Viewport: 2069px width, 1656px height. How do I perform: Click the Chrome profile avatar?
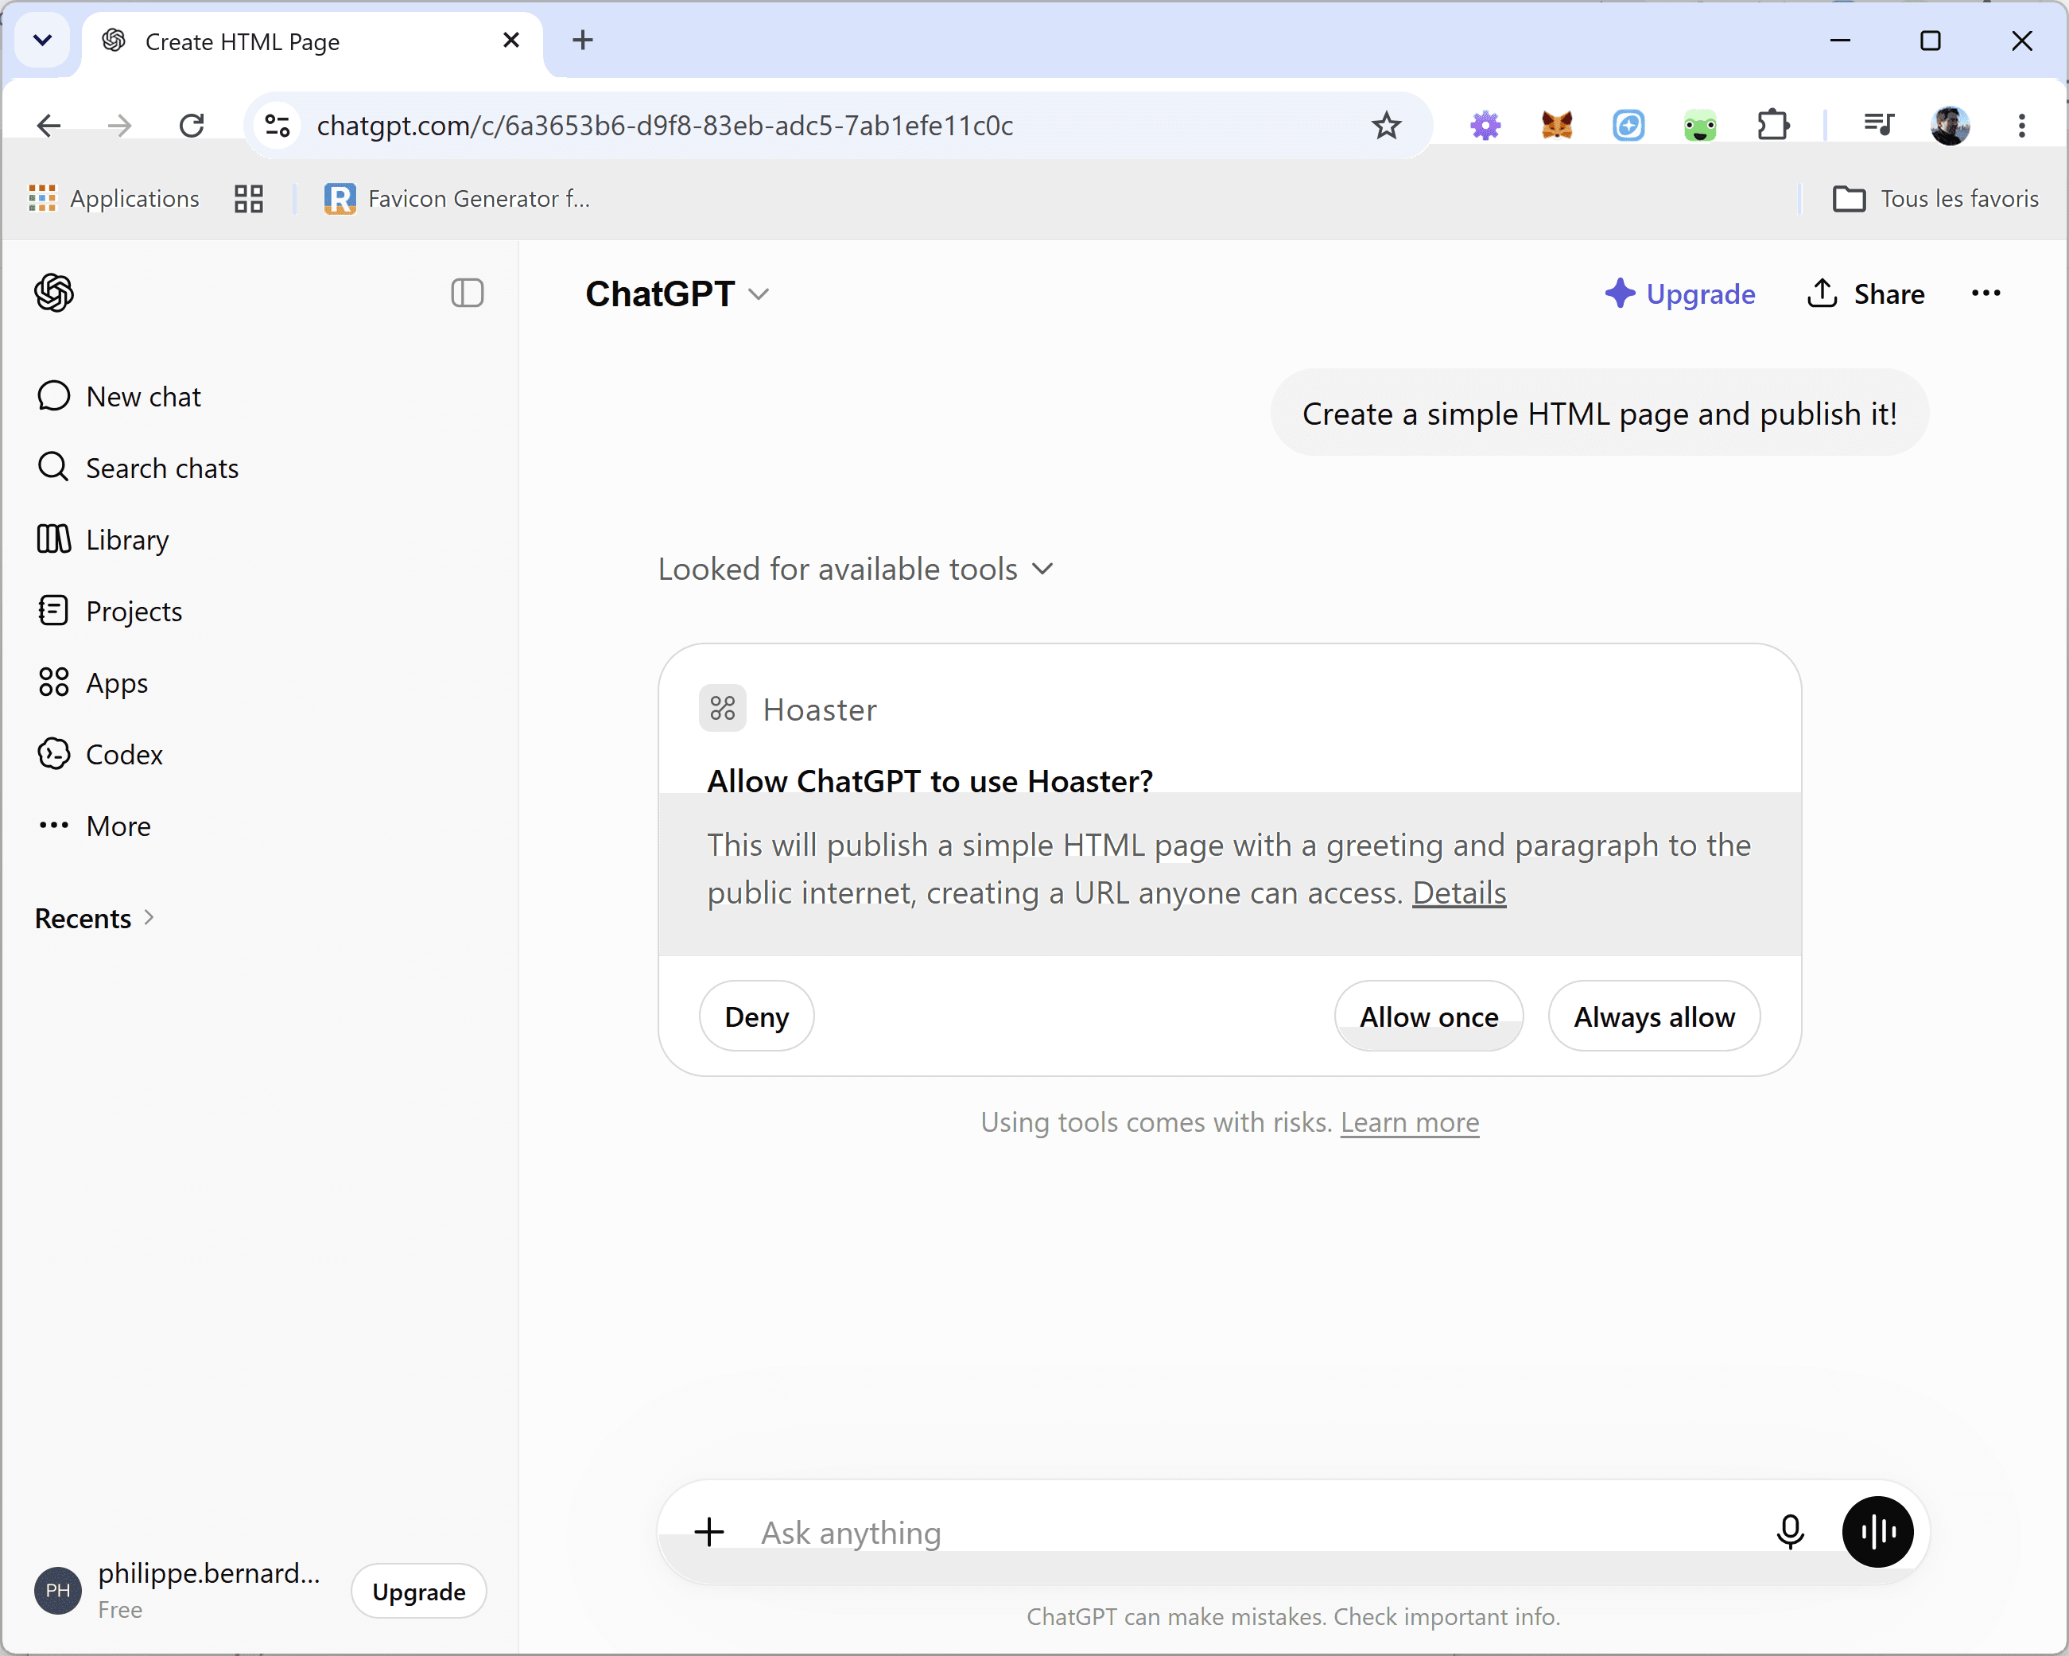pos(1949,125)
